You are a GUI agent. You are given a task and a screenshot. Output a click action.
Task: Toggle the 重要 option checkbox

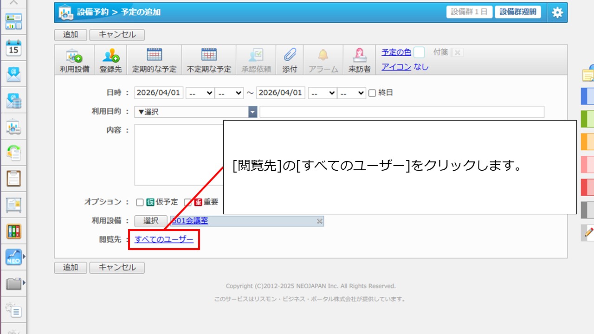(188, 202)
